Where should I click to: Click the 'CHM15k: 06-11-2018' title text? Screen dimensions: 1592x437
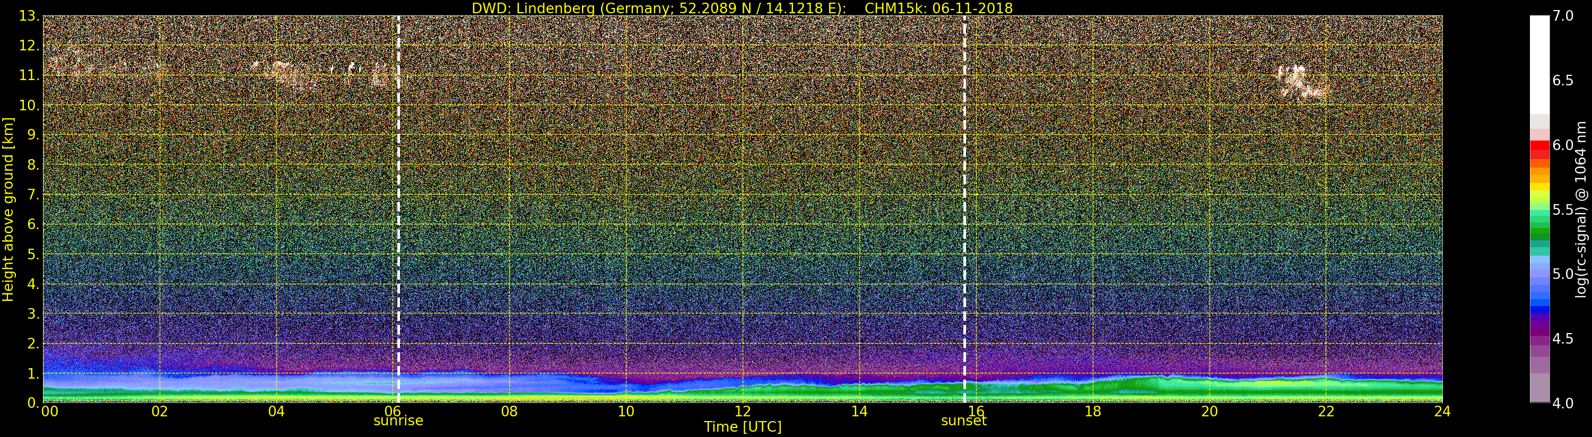938,8
